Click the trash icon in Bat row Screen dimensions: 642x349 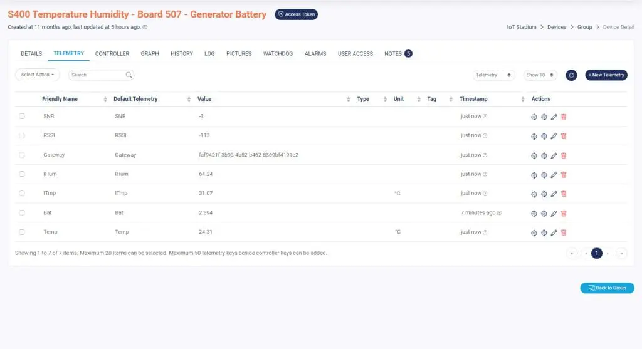[564, 213]
